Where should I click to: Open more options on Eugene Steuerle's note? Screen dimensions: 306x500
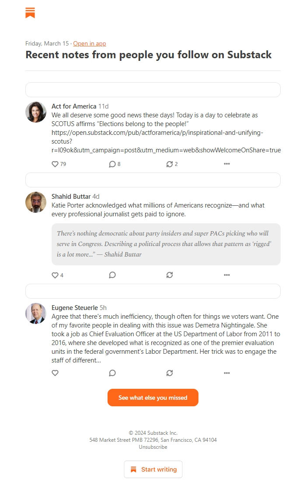227,373
